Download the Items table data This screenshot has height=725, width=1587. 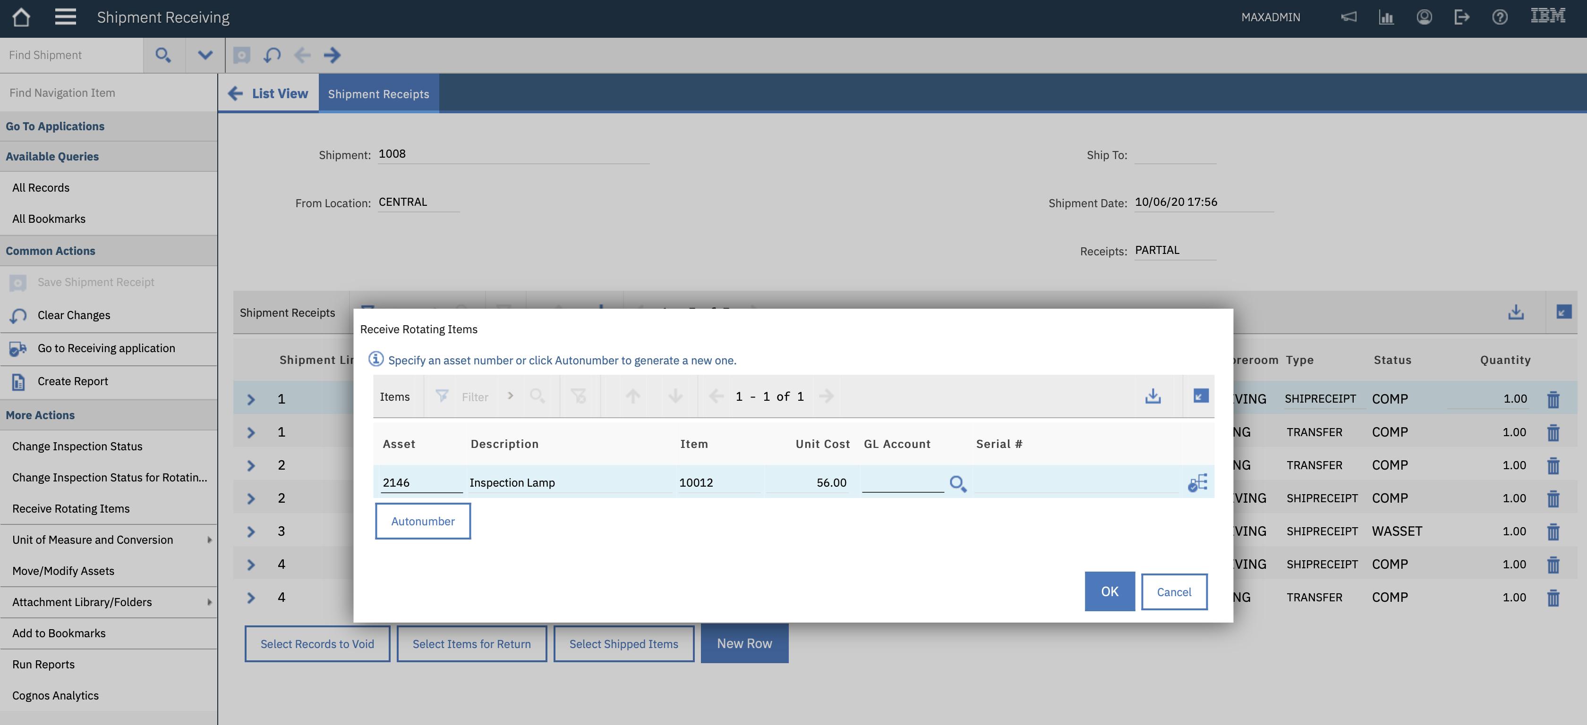click(1153, 396)
